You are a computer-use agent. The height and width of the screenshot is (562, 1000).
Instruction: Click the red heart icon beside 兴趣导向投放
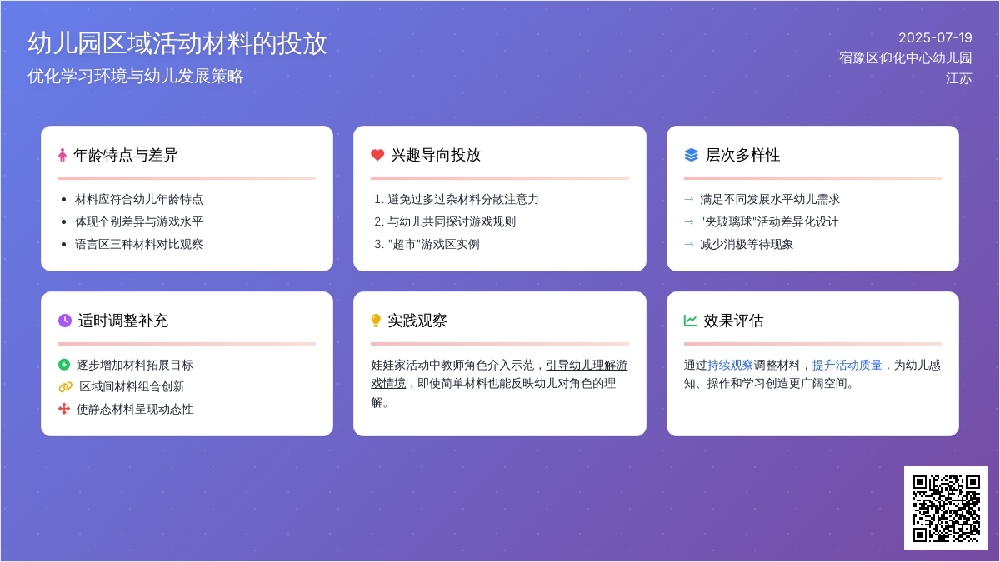pyautogui.click(x=377, y=155)
